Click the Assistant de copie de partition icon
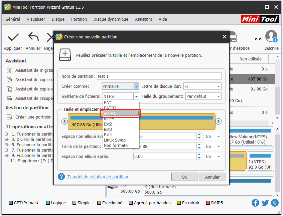283x216 pixels. click(9, 89)
